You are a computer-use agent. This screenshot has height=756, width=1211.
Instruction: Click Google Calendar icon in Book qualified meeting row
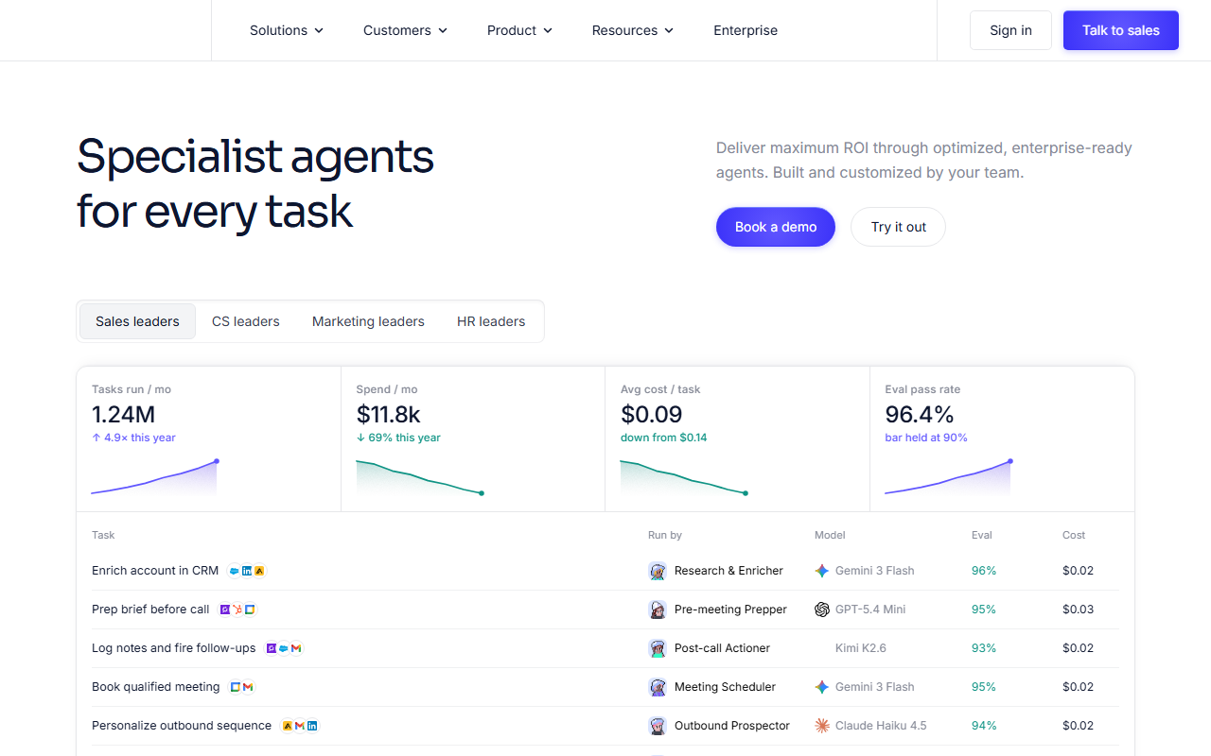point(236,687)
